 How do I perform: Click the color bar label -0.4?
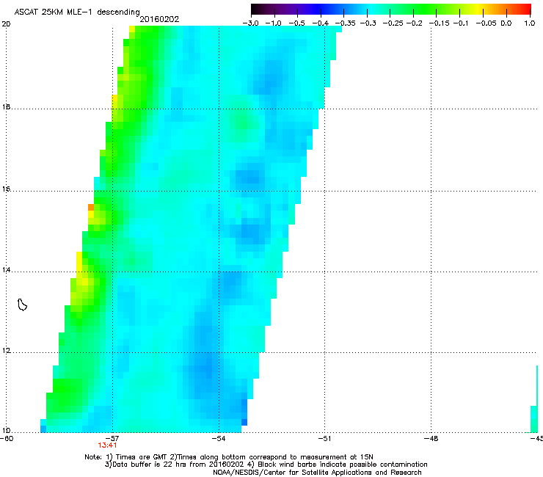(x=321, y=23)
